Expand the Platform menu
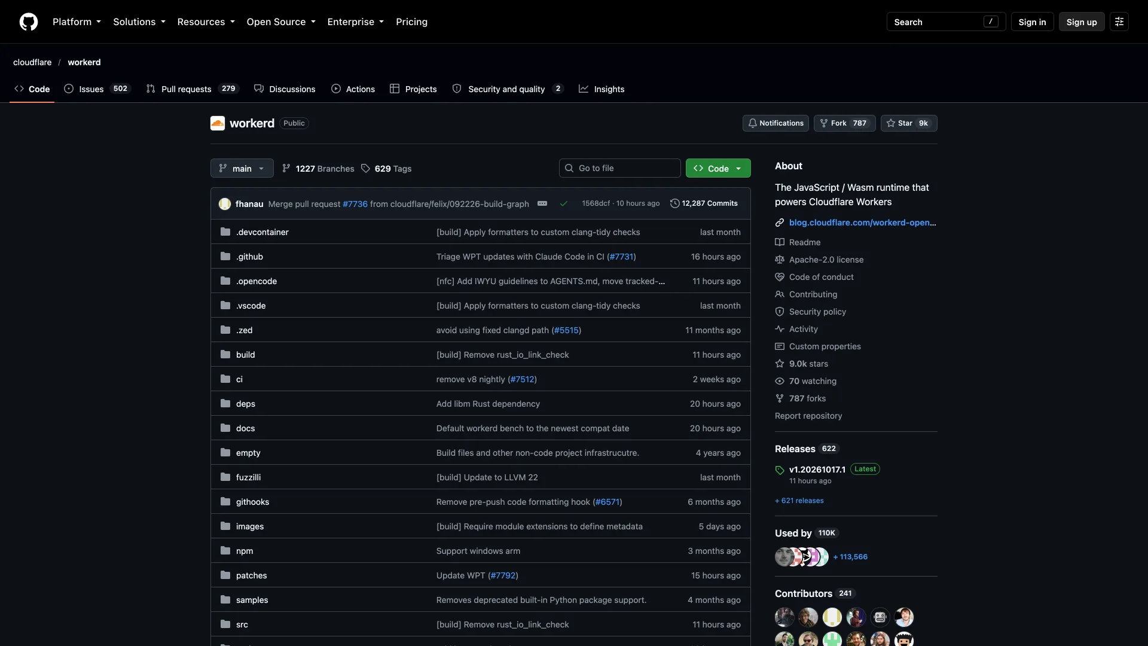Screen dimensions: 1148x646 (x=77, y=22)
